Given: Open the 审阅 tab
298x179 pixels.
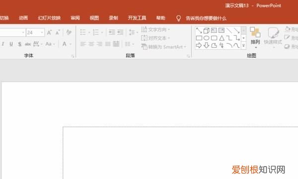Looking at the screenshot, I should (75, 18).
